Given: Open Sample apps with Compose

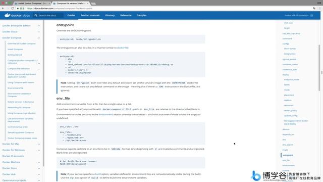Looking at the screenshot, I should pyautogui.click(x=21, y=132).
